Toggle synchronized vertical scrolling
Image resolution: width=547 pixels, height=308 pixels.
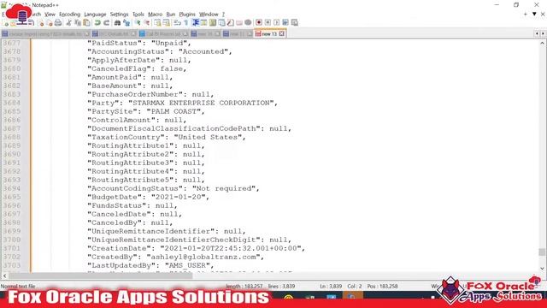click(157, 23)
